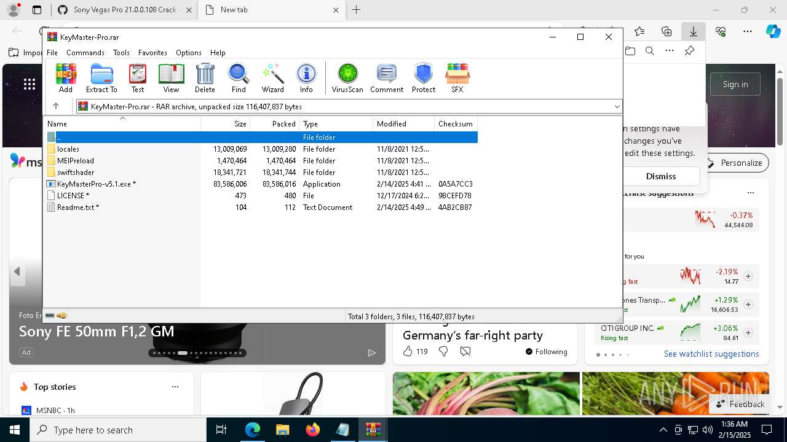Click the Sign in button

[x=735, y=84]
